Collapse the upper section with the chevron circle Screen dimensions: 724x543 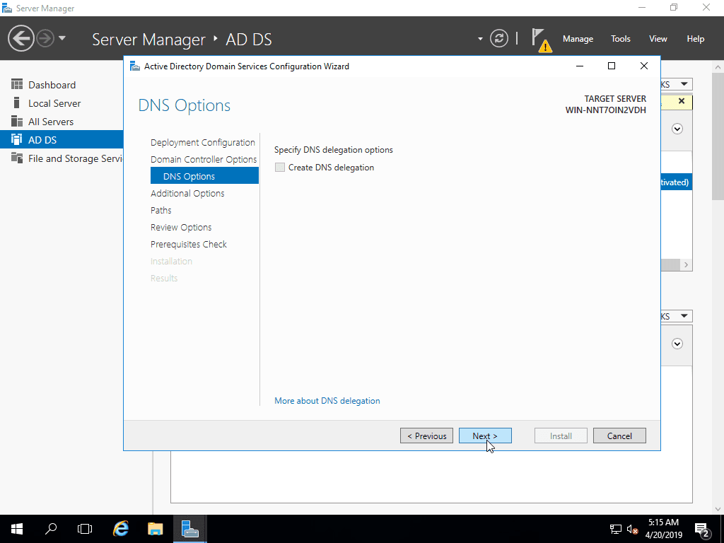coord(677,129)
